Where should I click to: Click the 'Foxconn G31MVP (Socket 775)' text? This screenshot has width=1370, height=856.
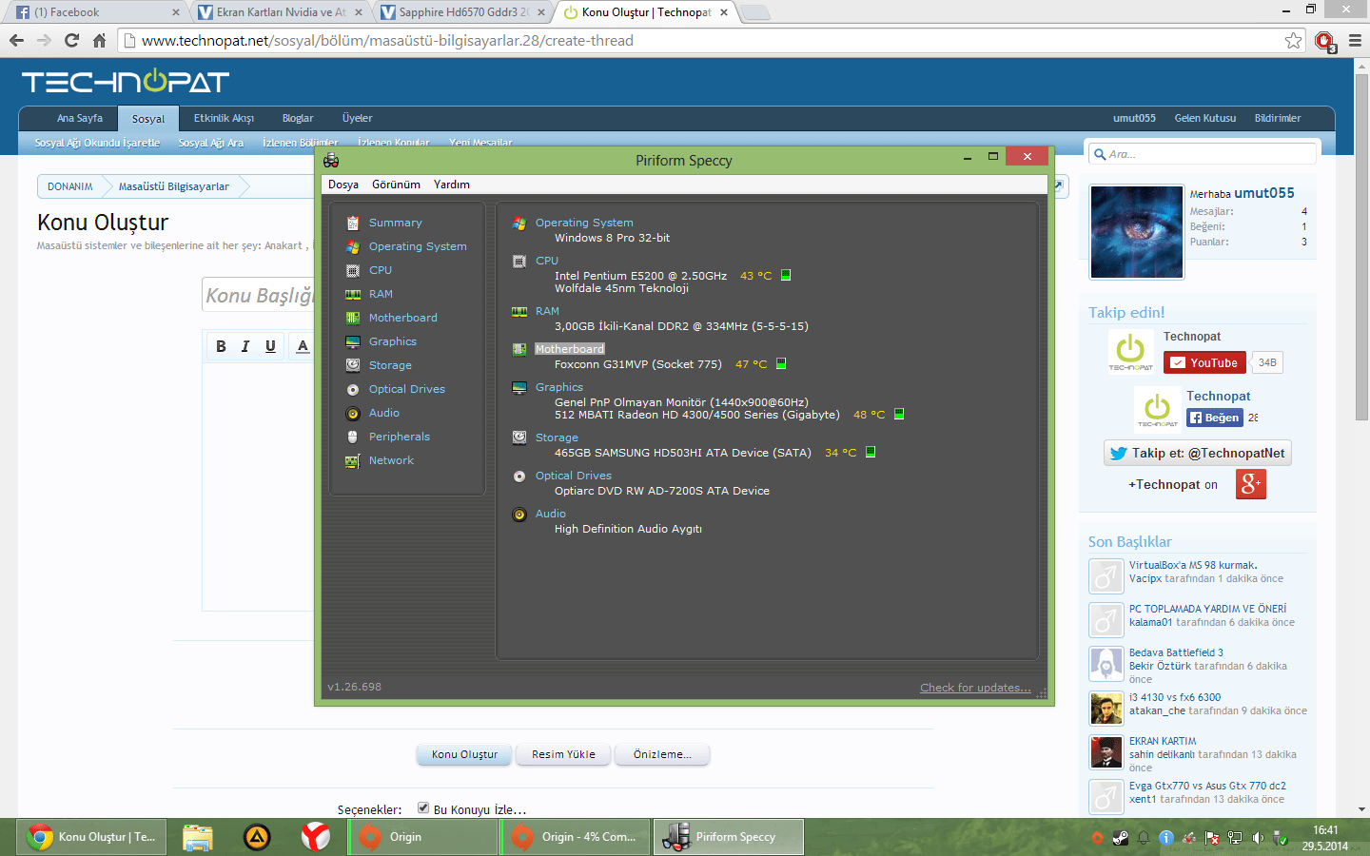tap(638, 364)
